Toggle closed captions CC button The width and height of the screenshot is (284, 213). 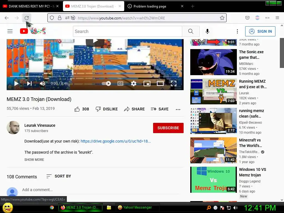click(120, 83)
